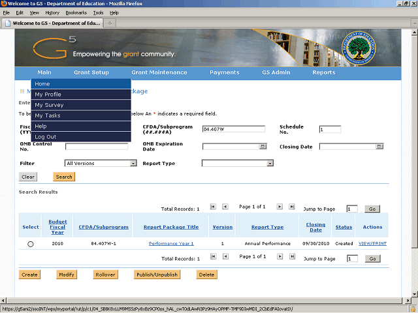
Task: Open a new browser tab with plus button
Action: coord(110,23)
